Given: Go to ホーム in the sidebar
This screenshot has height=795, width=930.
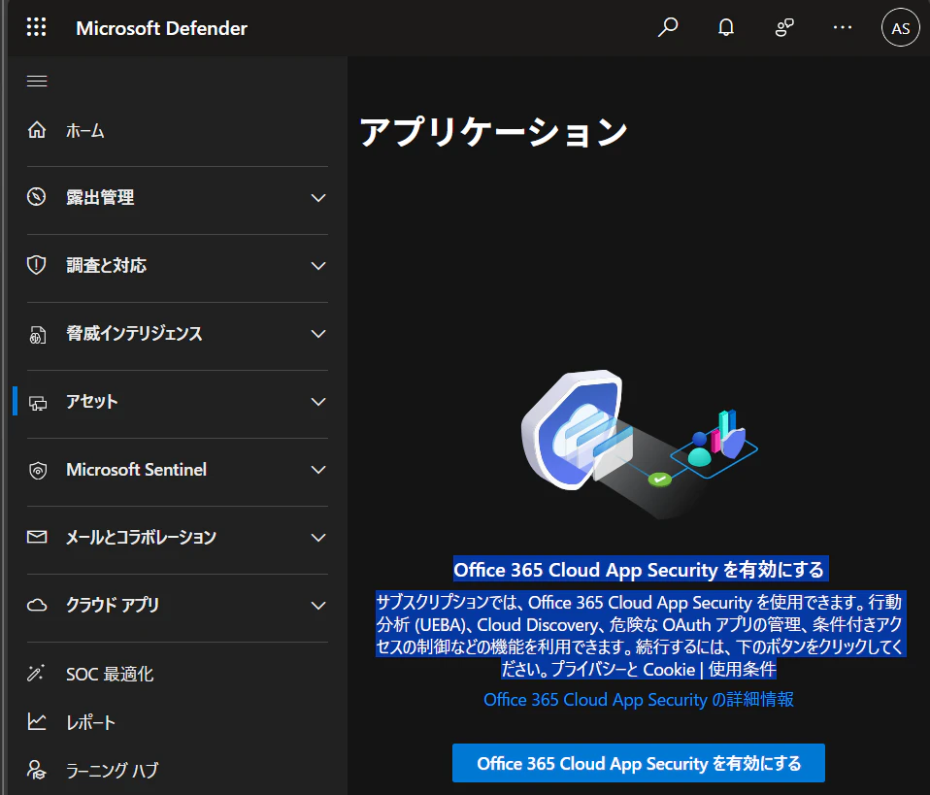Looking at the screenshot, I should [x=84, y=130].
